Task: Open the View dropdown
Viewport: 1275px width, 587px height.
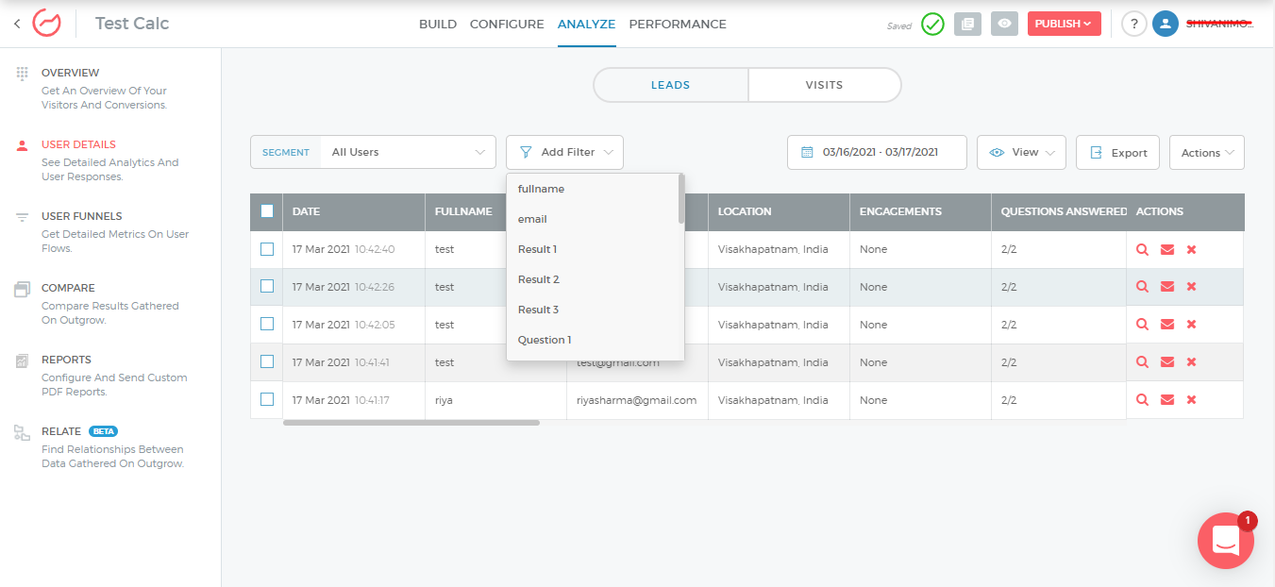Action: click(x=1021, y=152)
